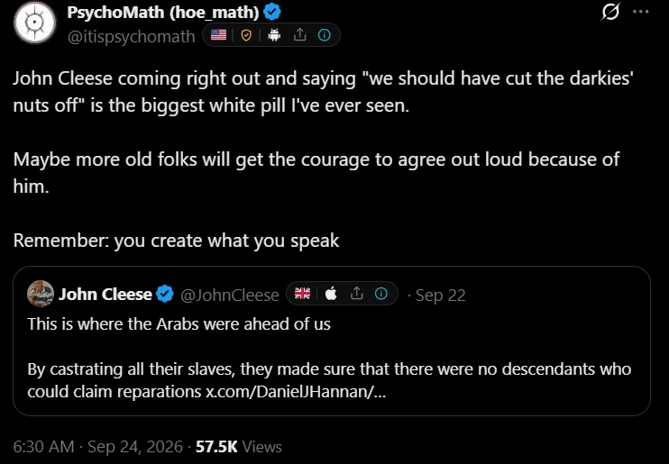Click the Android device icon in author badge bar
Image resolution: width=669 pixels, height=464 pixels.
coord(274,35)
